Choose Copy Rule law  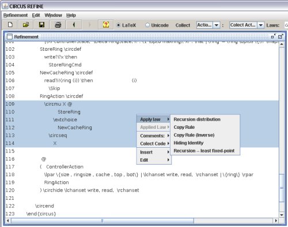tap(205, 127)
